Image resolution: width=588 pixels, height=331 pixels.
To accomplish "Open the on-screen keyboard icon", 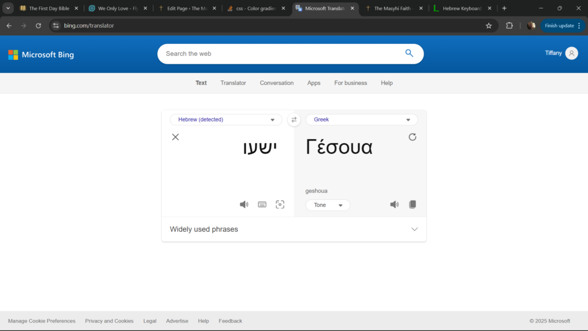I will [x=262, y=205].
